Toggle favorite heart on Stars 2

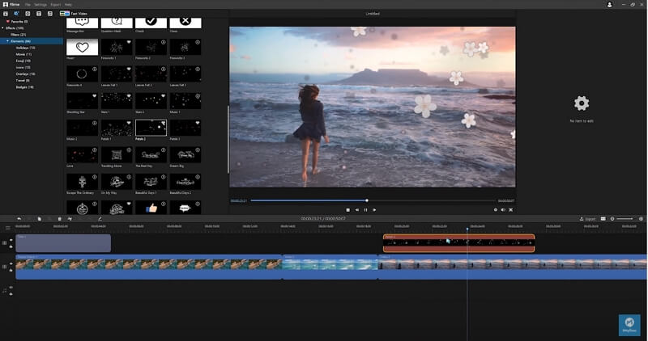pyautogui.click(x=164, y=95)
